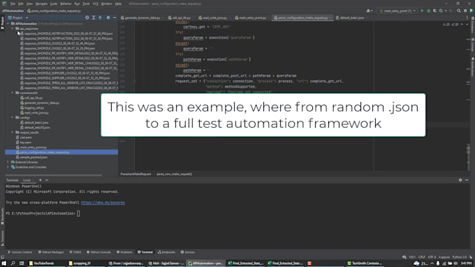Open the VCS menu

click(x=96, y=3)
